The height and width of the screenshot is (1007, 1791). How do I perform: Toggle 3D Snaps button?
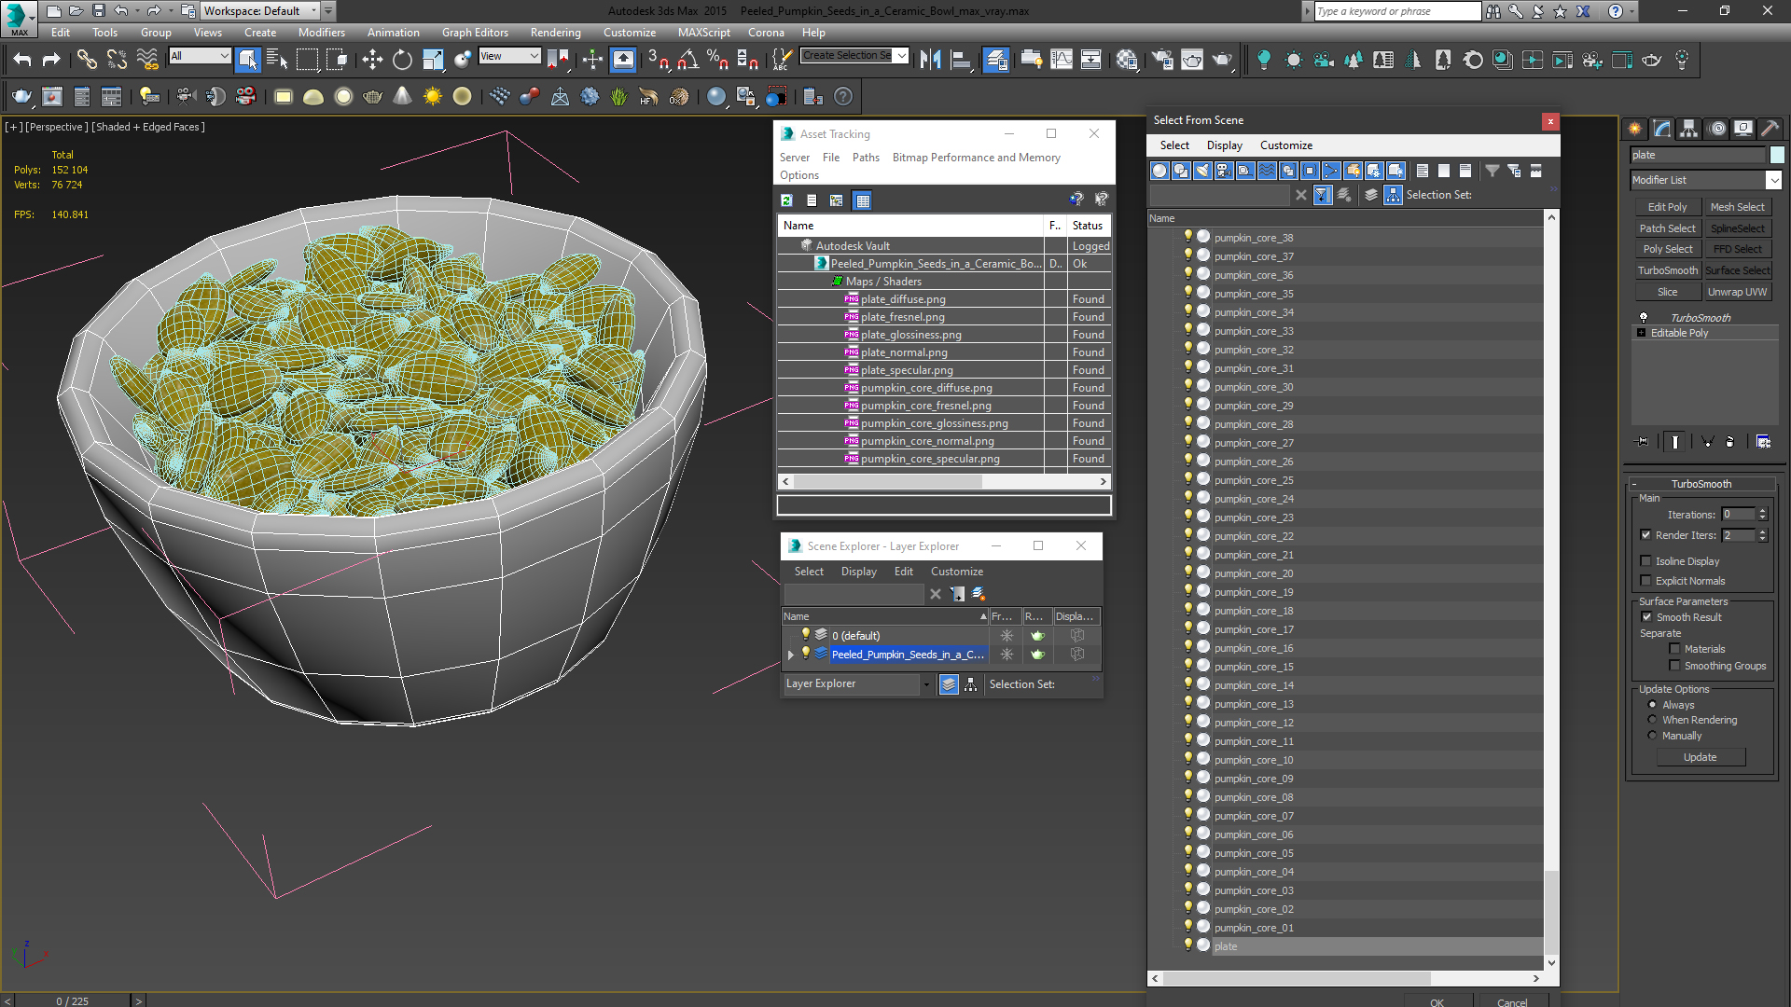659,60
